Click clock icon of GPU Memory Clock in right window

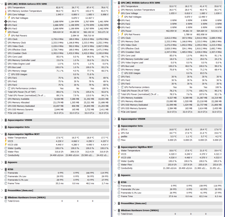pyautogui.click(x=119, y=42)
